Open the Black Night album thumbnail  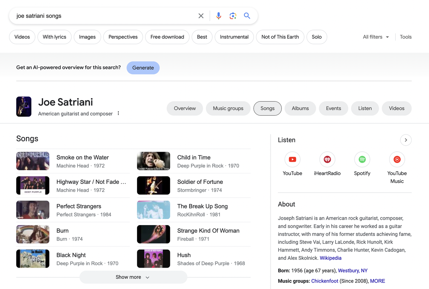click(33, 259)
